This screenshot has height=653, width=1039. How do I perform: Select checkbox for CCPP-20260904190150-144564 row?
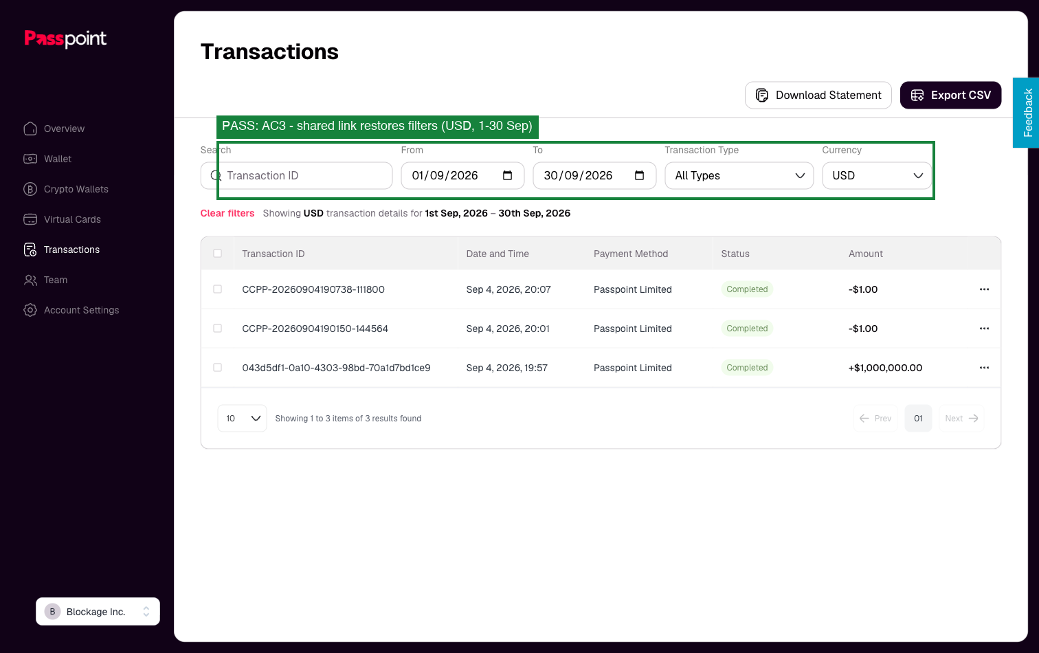218,329
